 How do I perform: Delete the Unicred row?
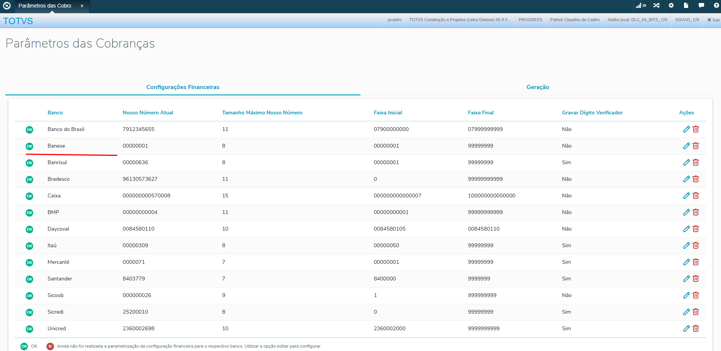pos(696,328)
